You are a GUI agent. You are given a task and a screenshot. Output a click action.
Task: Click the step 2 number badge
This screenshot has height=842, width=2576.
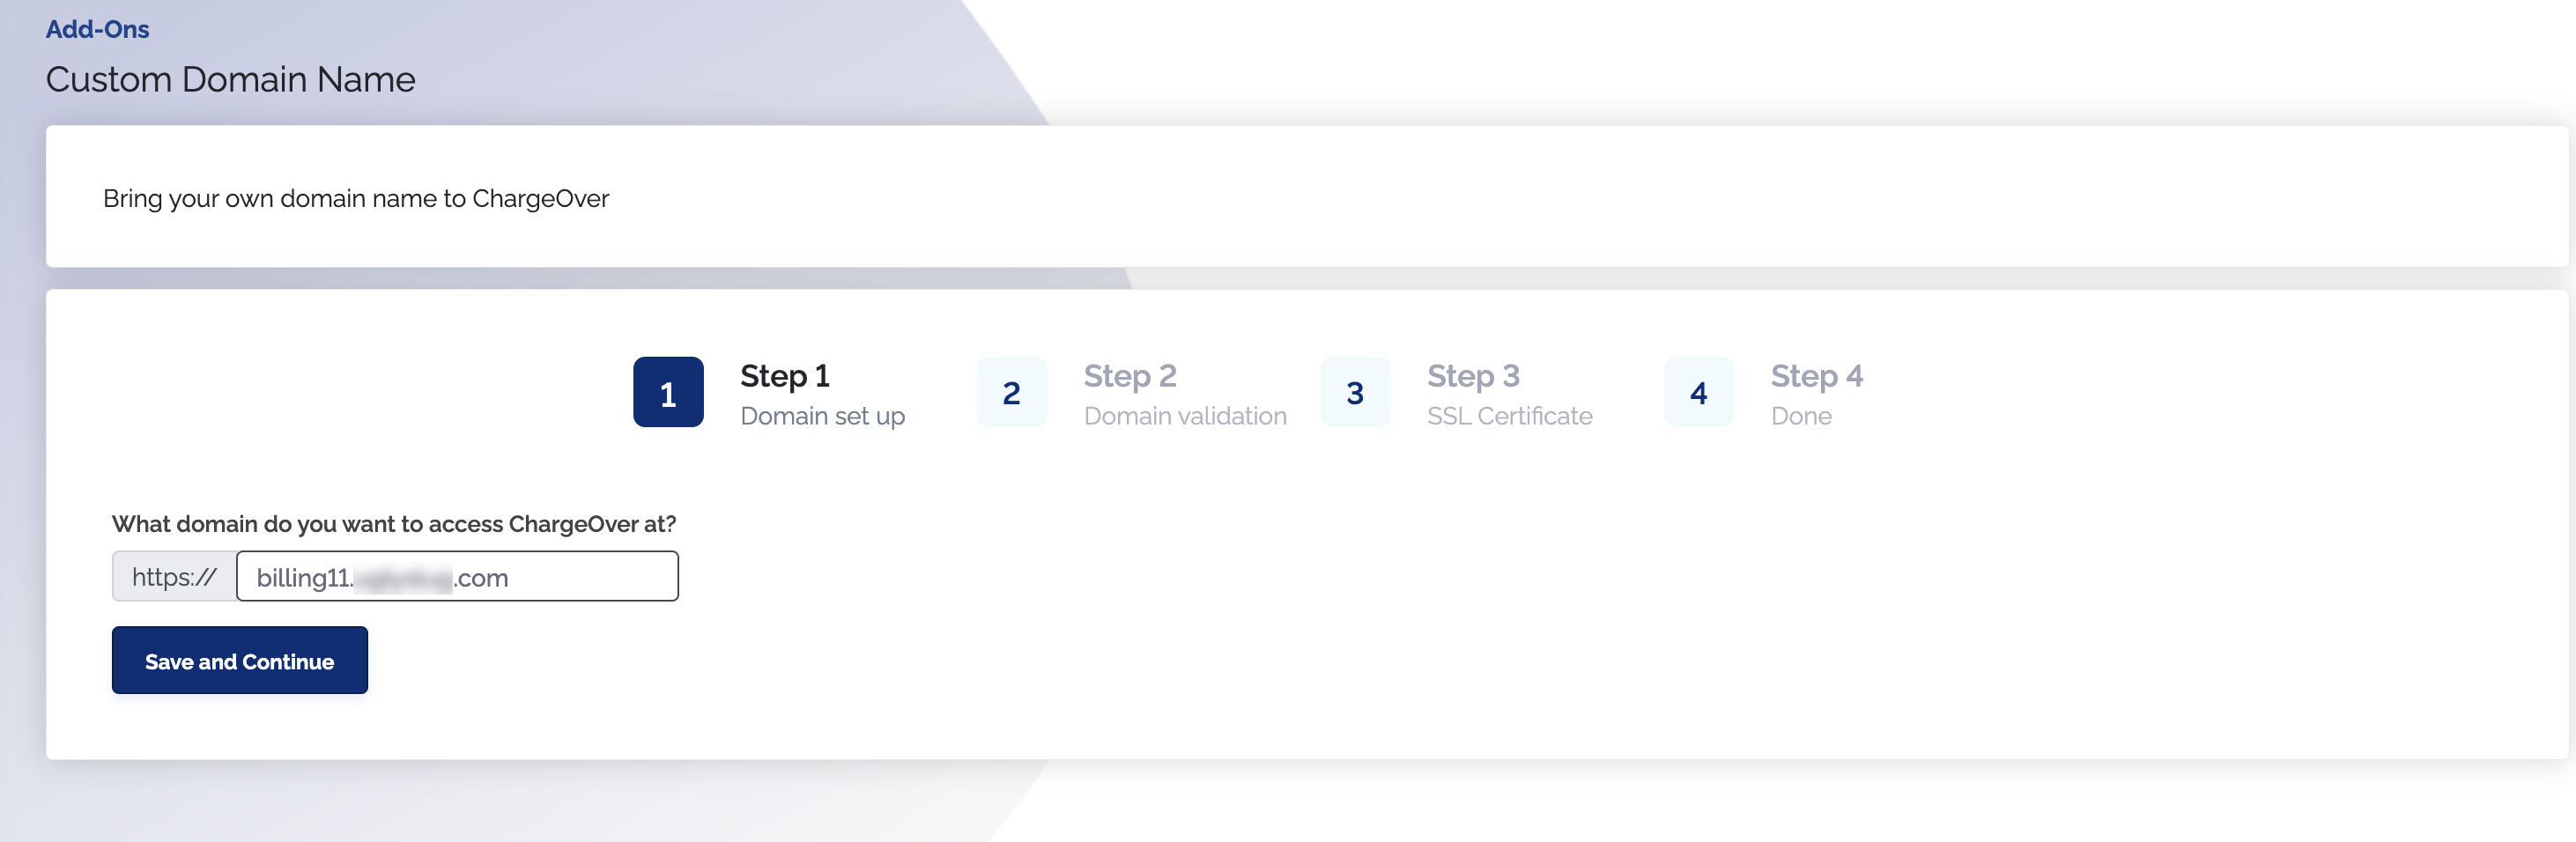(1011, 392)
